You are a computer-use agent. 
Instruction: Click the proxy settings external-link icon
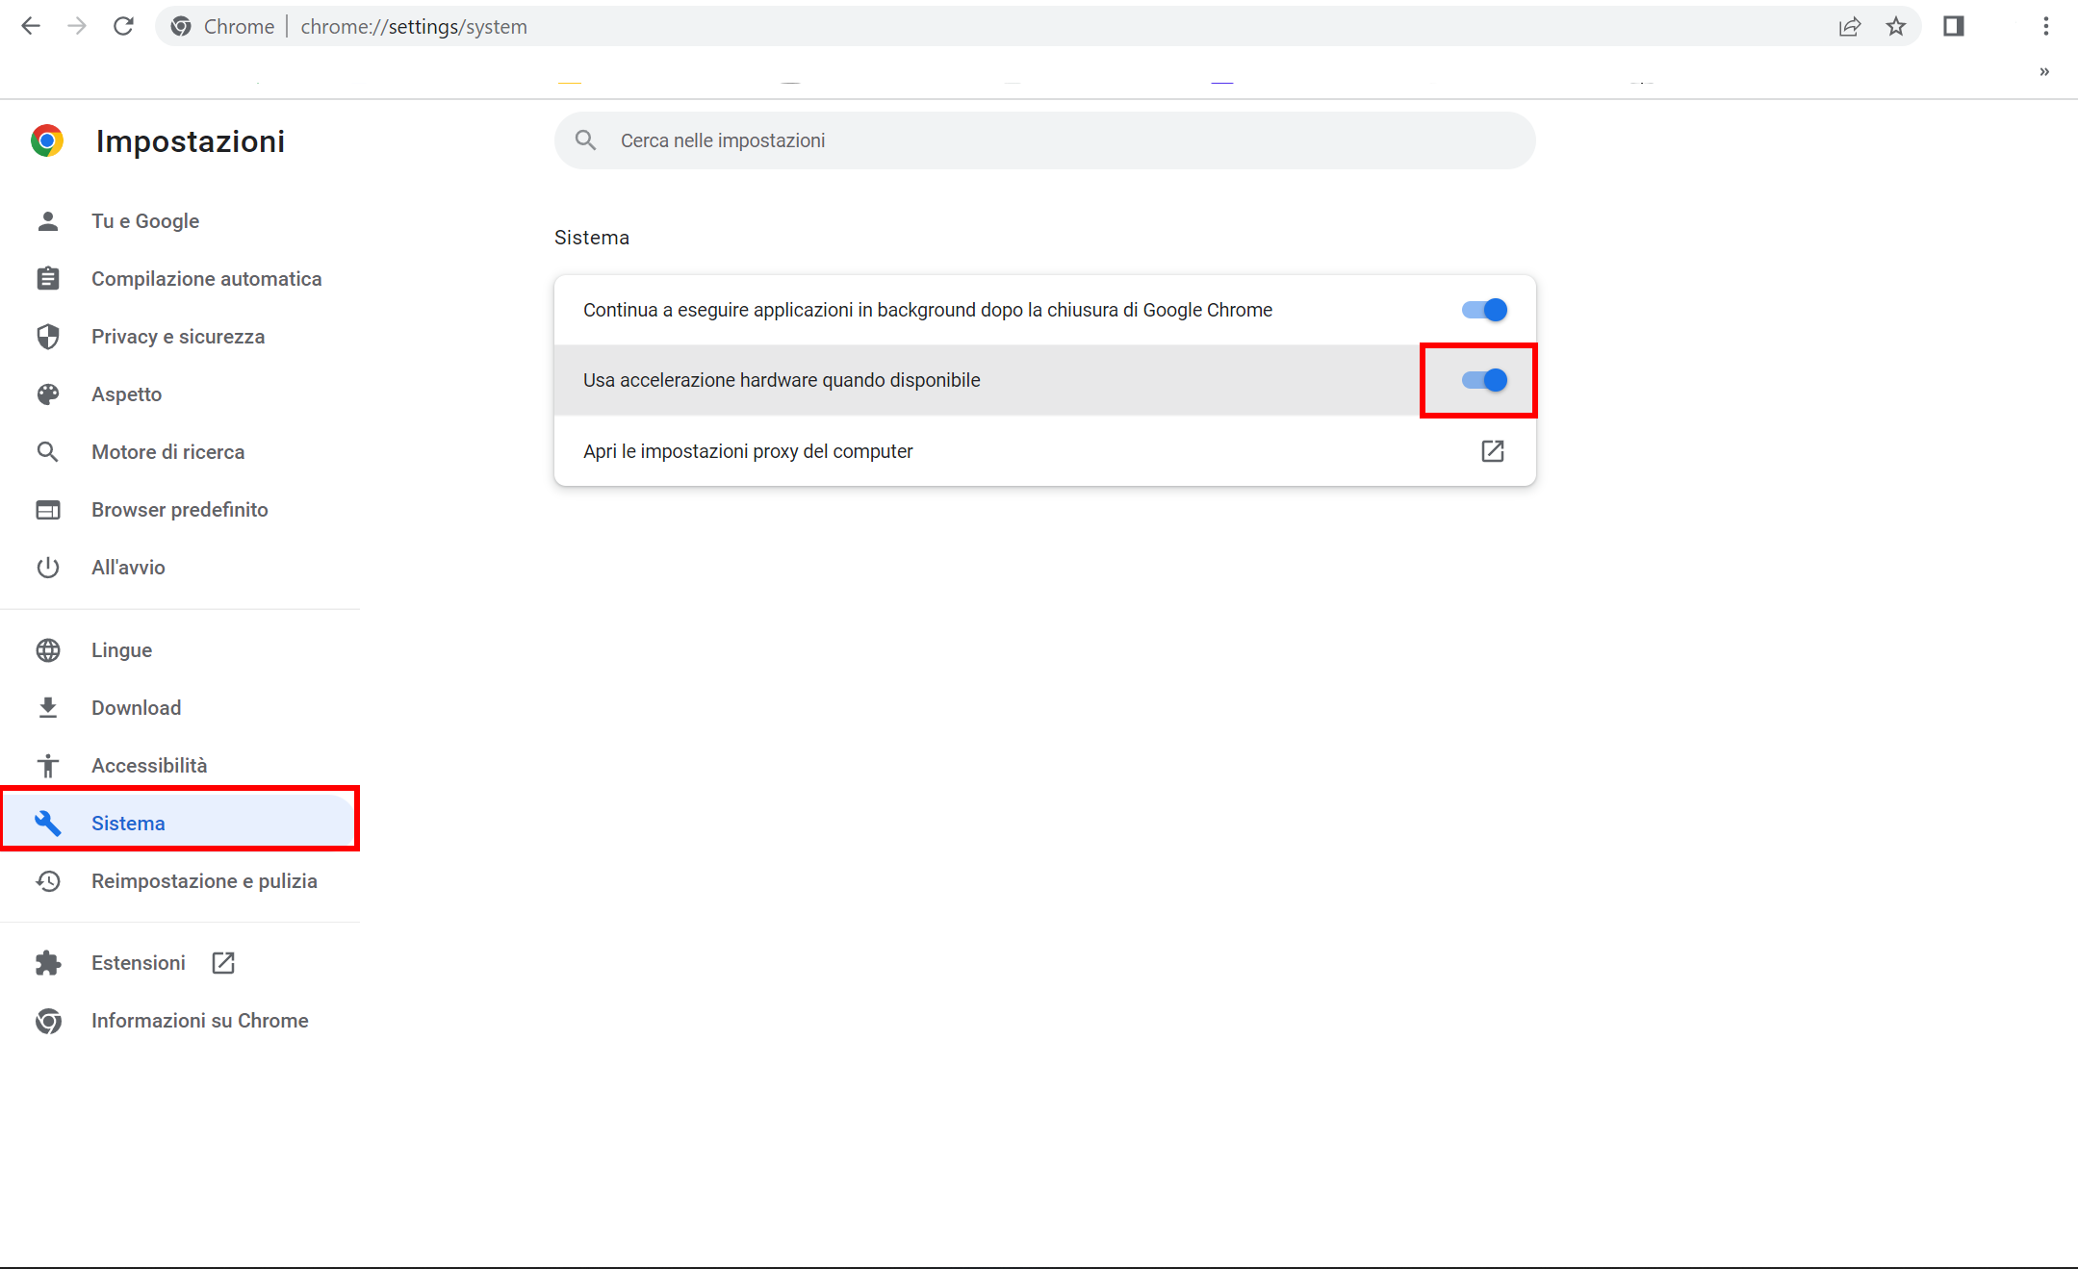pos(1492,451)
